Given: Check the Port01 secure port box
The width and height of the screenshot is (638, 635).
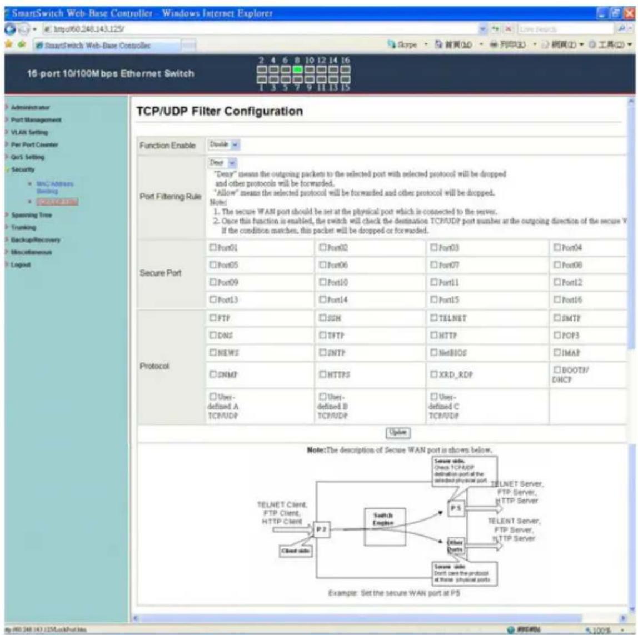Looking at the screenshot, I should pyautogui.click(x=213, y=247).
